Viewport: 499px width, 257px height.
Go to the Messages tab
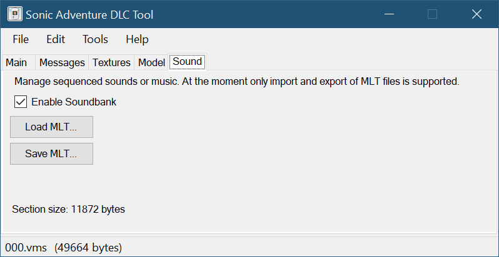click(61, 62)
